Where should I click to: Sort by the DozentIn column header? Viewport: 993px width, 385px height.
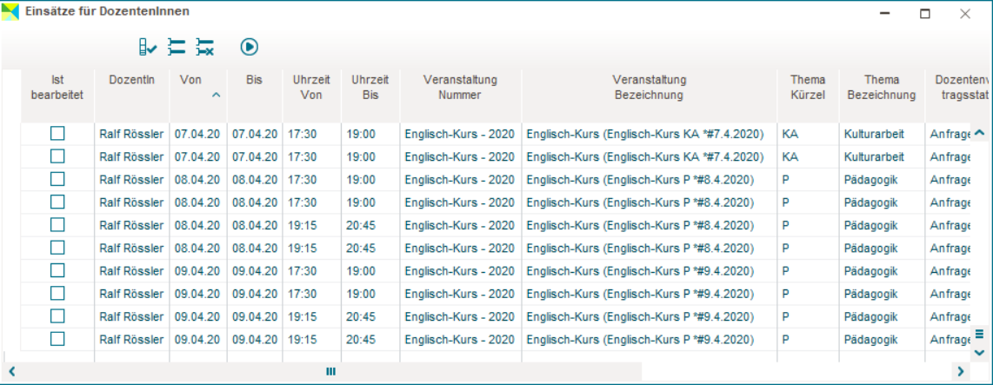[132, 80]
